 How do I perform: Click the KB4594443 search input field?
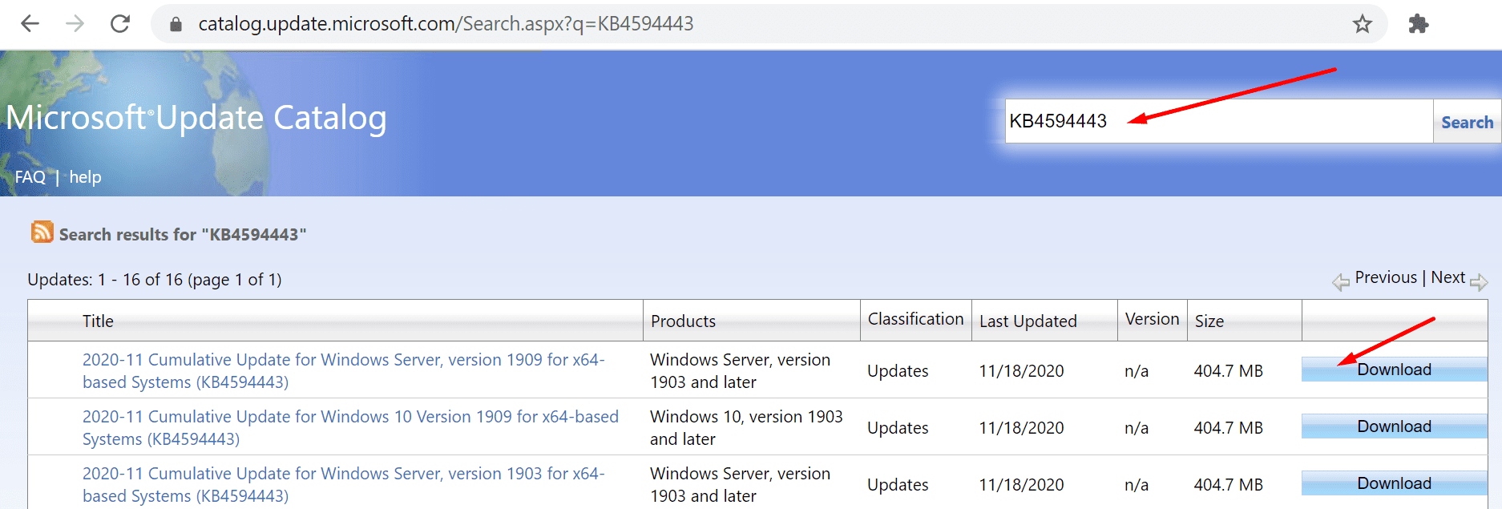[1218, 121]
